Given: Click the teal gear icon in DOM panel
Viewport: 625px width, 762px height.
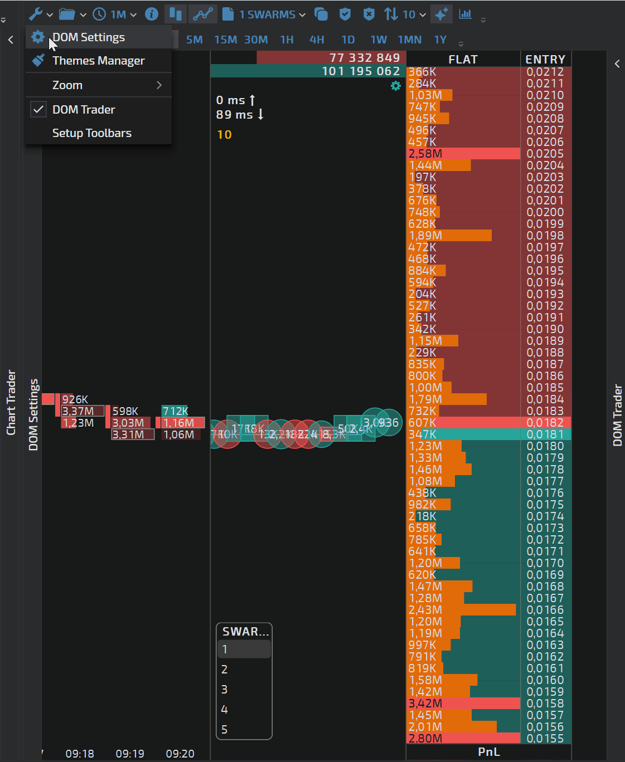Looking at the screenshot, I should click(396, 86).
